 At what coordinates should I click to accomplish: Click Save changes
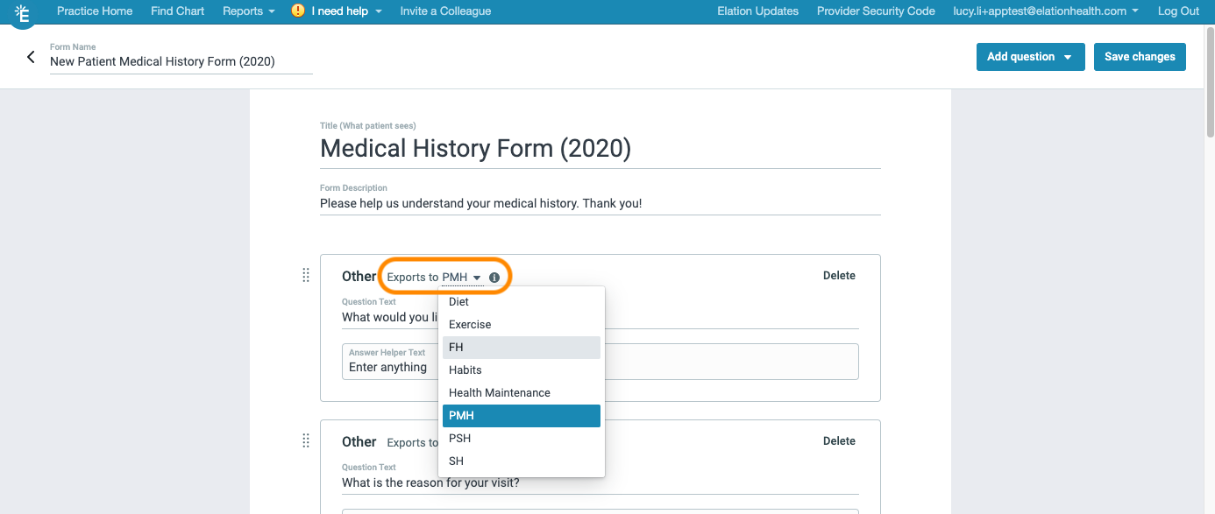coord(1140,56)
